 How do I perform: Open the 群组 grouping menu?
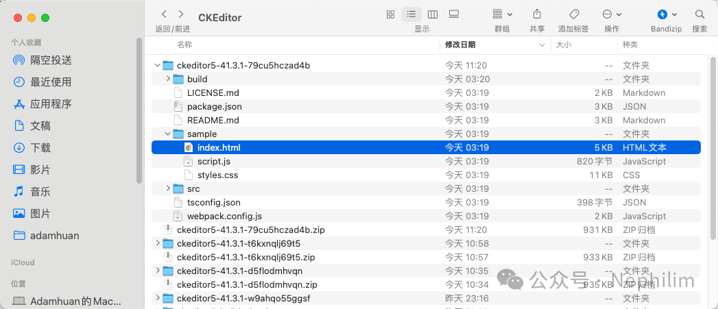tap(502, 14)
